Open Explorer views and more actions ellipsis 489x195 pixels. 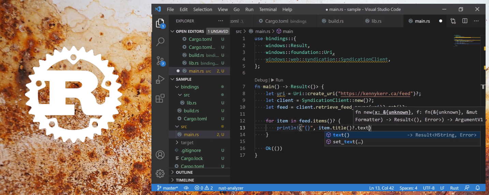click(x=221, y=21)
